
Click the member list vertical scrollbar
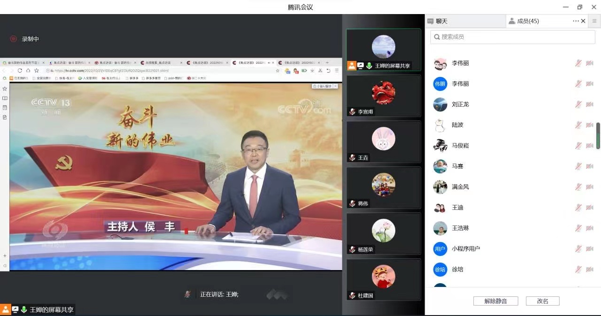click(x=598, y=136)
